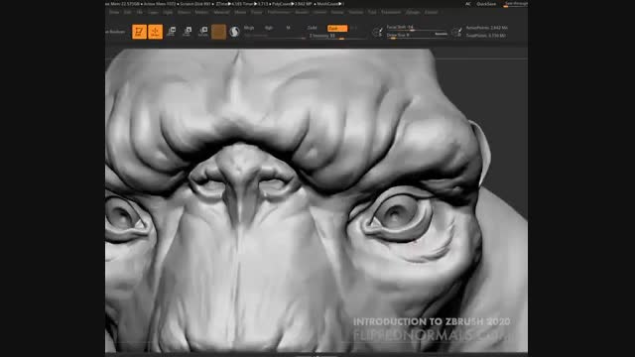Toggle the highlighted orange Zsub button
635x357 pixels.
(337, 29)
